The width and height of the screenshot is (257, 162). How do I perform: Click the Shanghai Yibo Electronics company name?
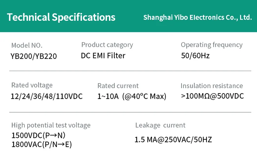pos(197,17)
